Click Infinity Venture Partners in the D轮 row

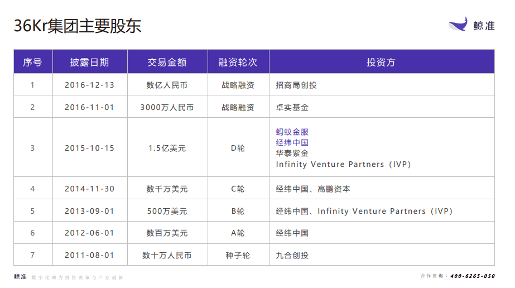[344, 164]
